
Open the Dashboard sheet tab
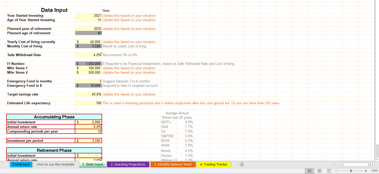click(x=21, y=164)
